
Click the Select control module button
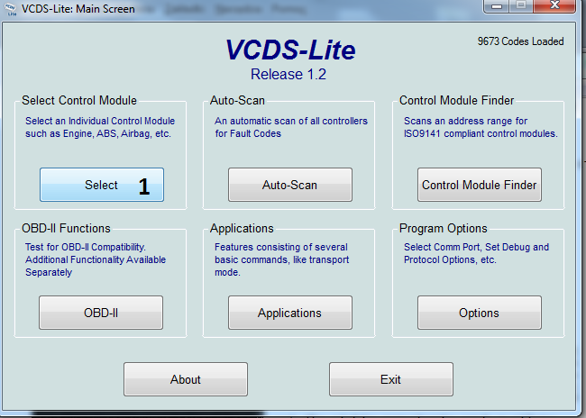click(x=102, y=185)
